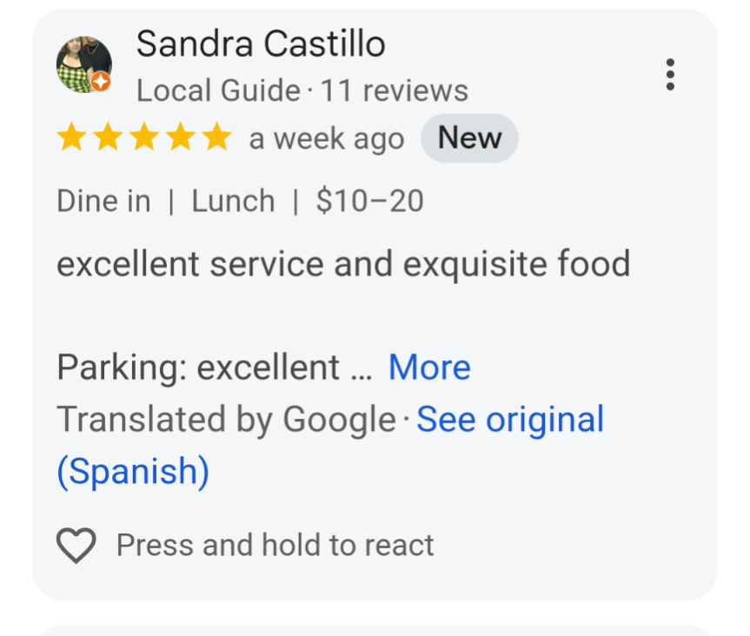Open the three-dot options menu
The height and width of the screenshot is (636, 750).
(669, 75)
